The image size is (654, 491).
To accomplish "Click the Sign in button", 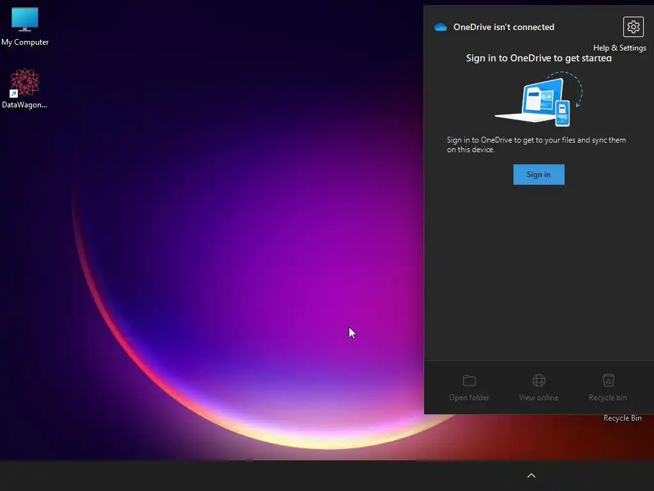I will click(538, 175).
